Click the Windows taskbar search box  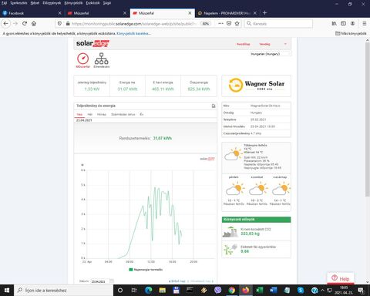[x=64, y=291]
